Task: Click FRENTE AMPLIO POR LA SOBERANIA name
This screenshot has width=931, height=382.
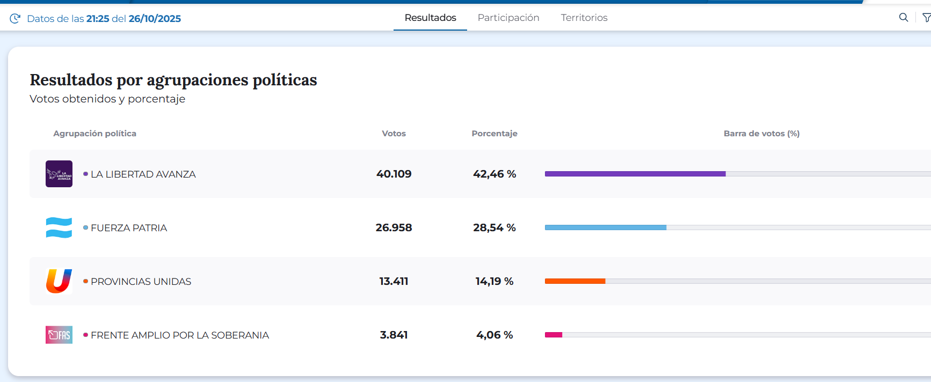Action: [x=180, y=335]
